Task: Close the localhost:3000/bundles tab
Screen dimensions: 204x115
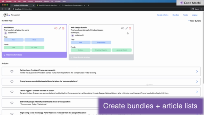Action: pos(33,5)
